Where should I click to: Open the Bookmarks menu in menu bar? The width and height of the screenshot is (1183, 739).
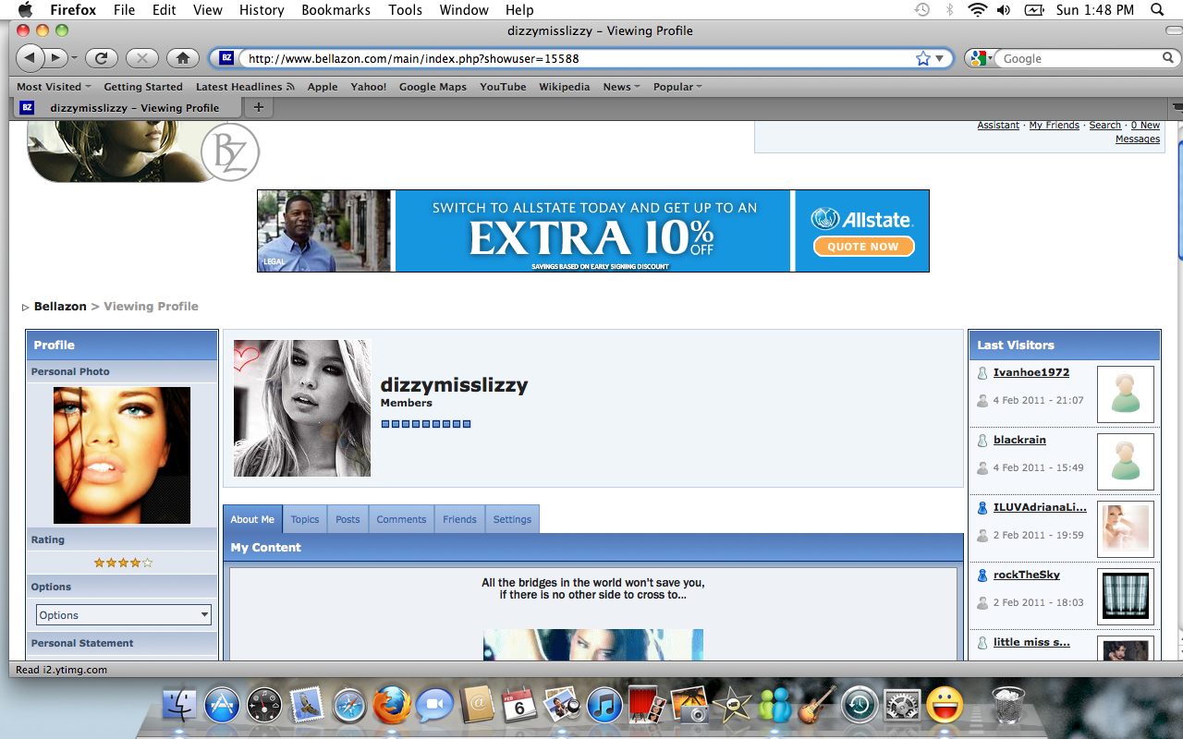point(335,10)
